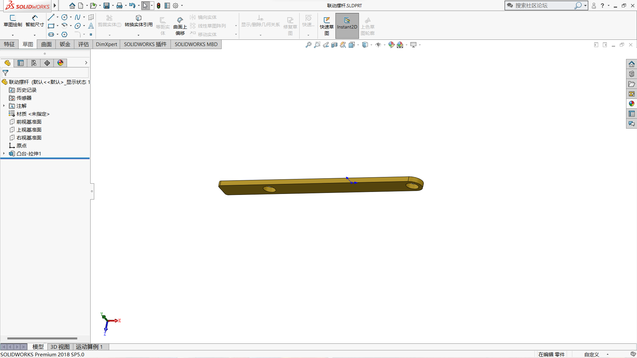
Task: Open the ConfigurationManager tab icon
Action: [x=34, y=63]
